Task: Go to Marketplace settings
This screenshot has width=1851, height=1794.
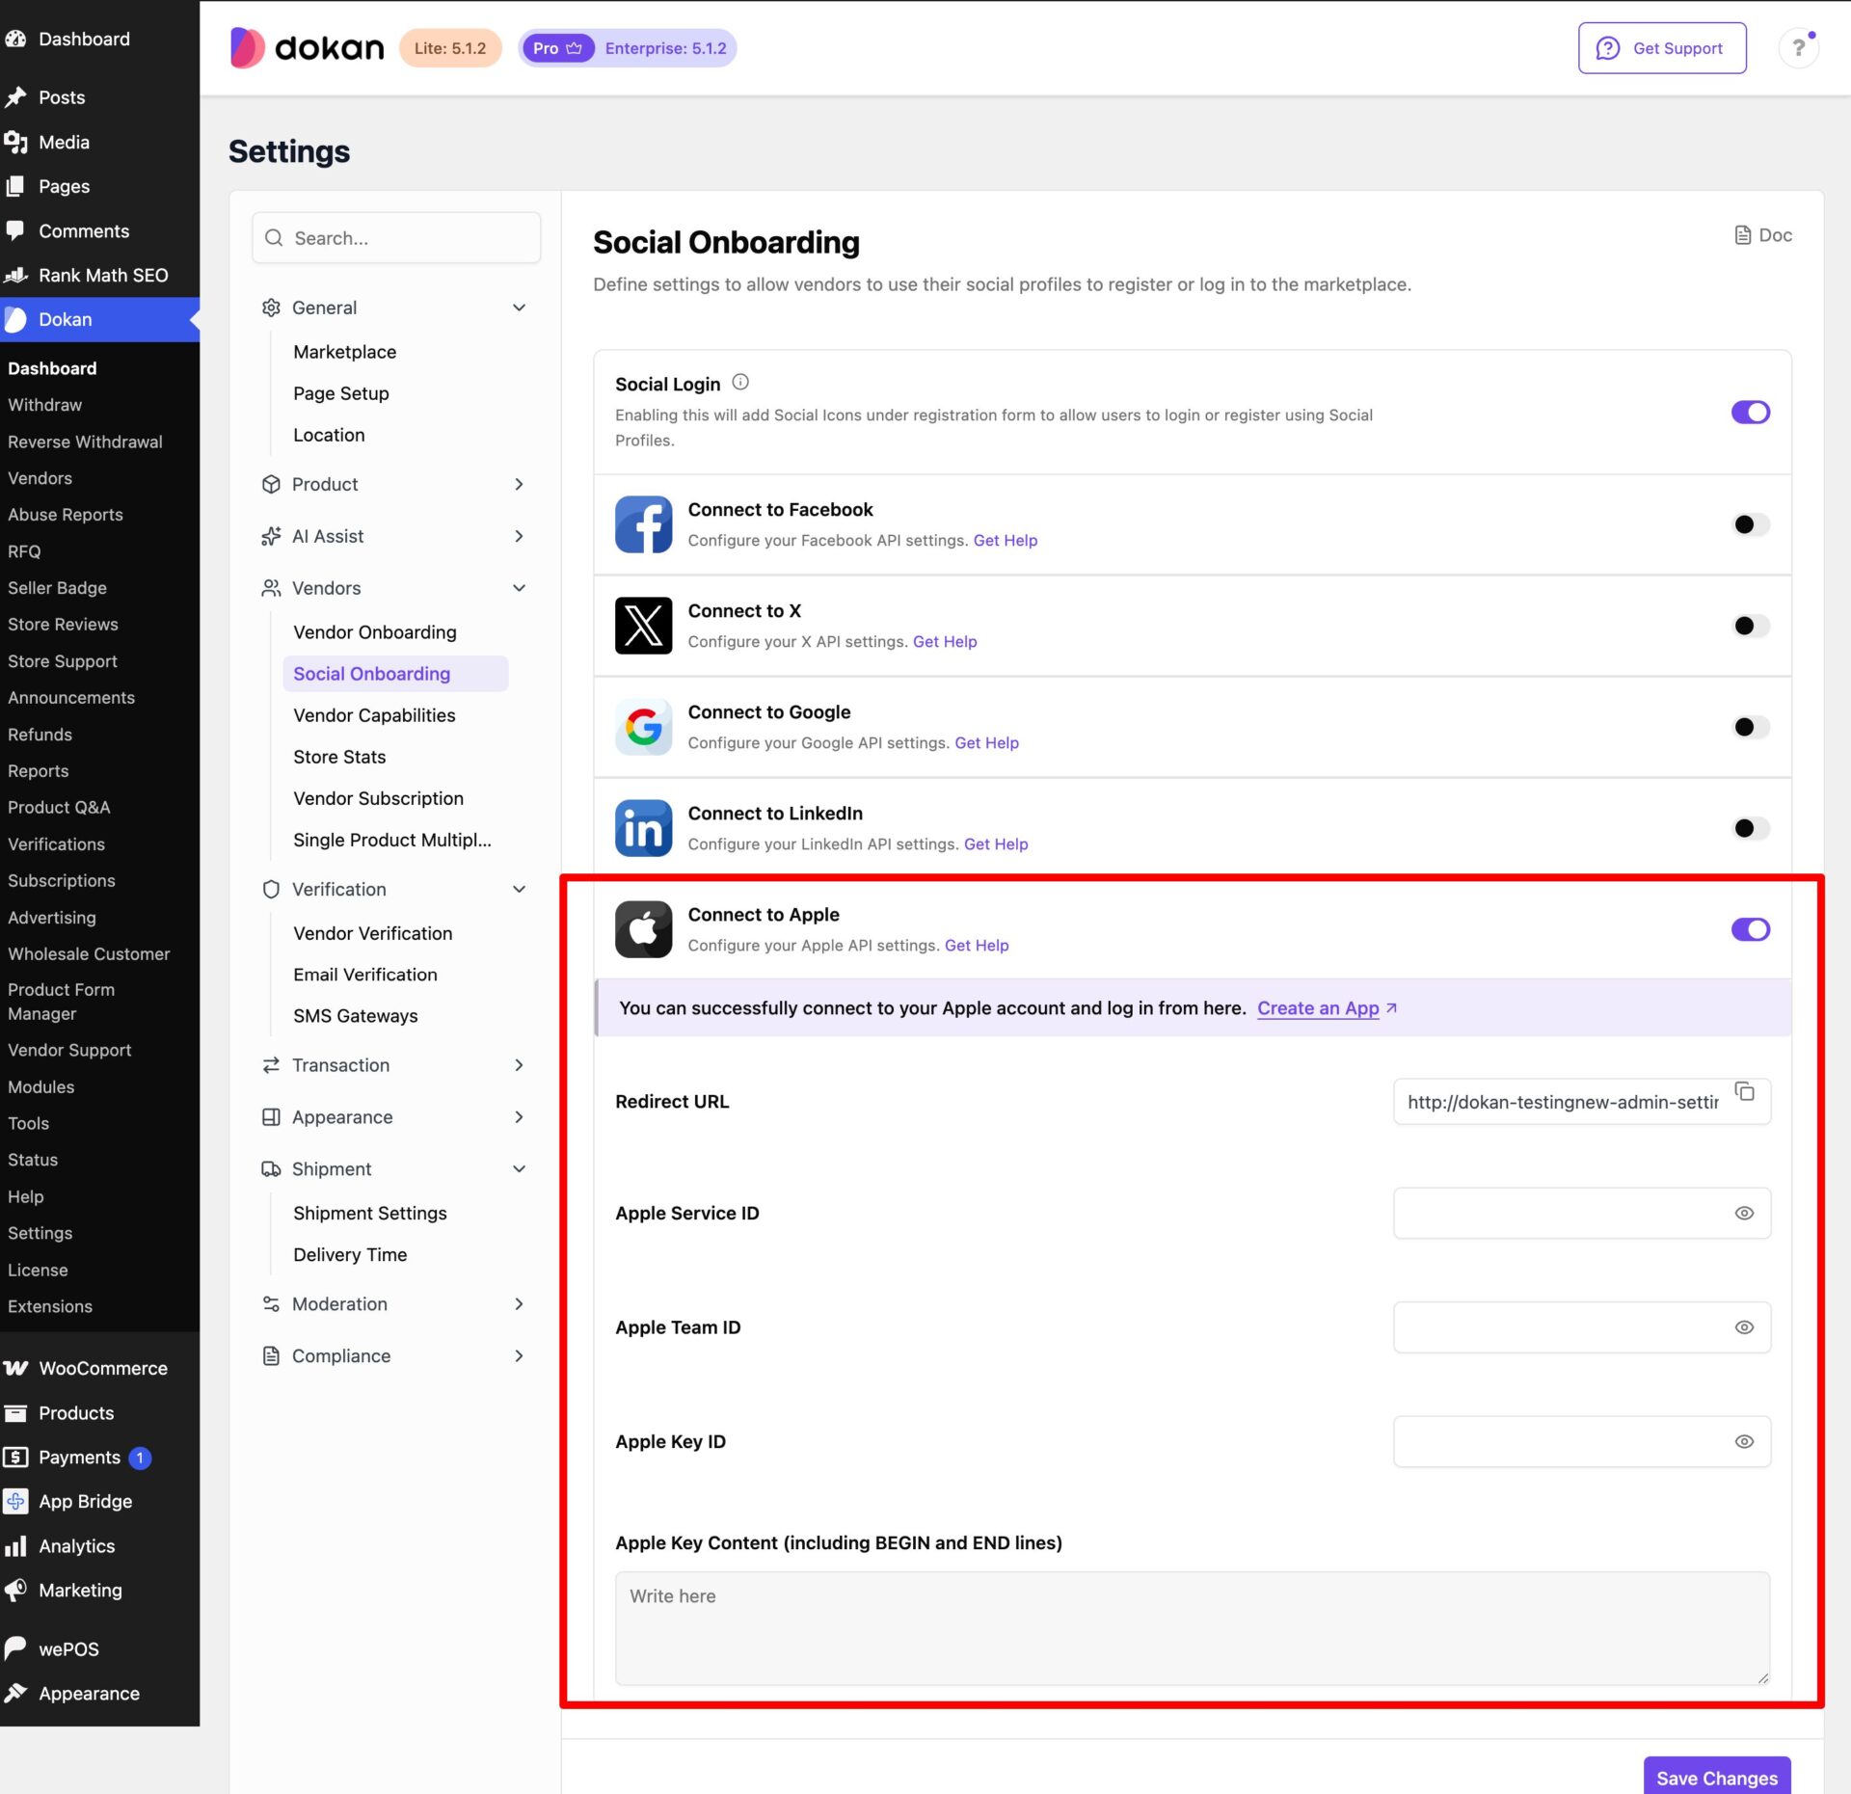Action: tap(345, 352)
